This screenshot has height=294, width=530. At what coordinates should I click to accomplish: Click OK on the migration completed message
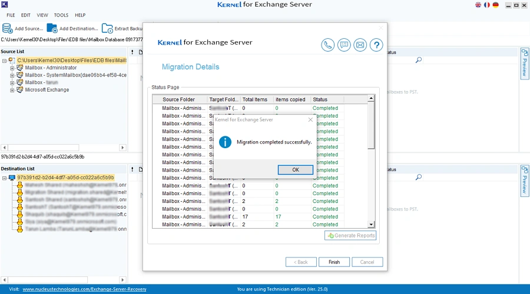295,169
